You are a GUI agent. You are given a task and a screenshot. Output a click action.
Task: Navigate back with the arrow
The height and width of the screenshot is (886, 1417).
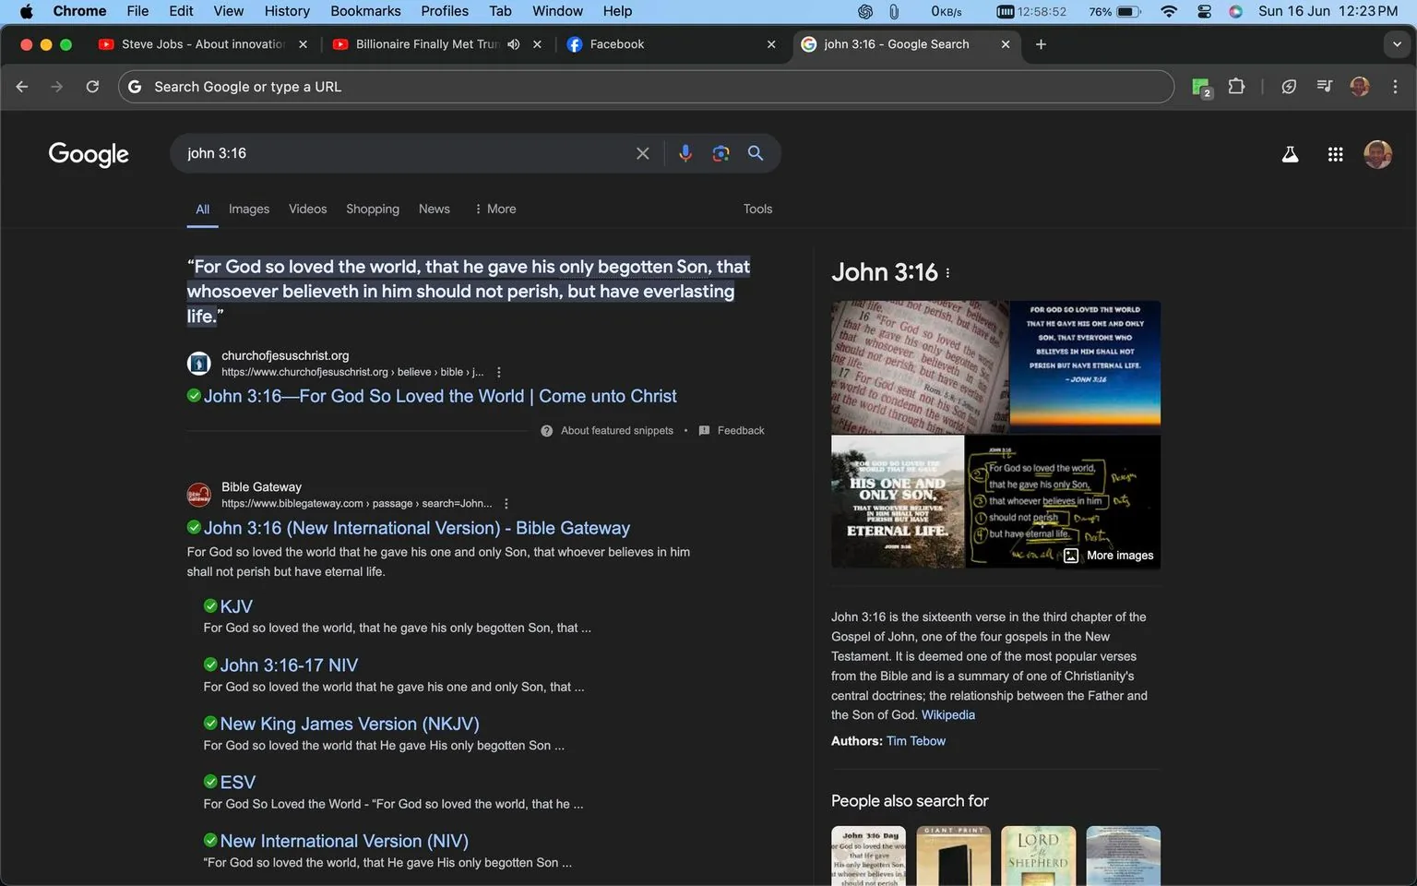[21, 86]
